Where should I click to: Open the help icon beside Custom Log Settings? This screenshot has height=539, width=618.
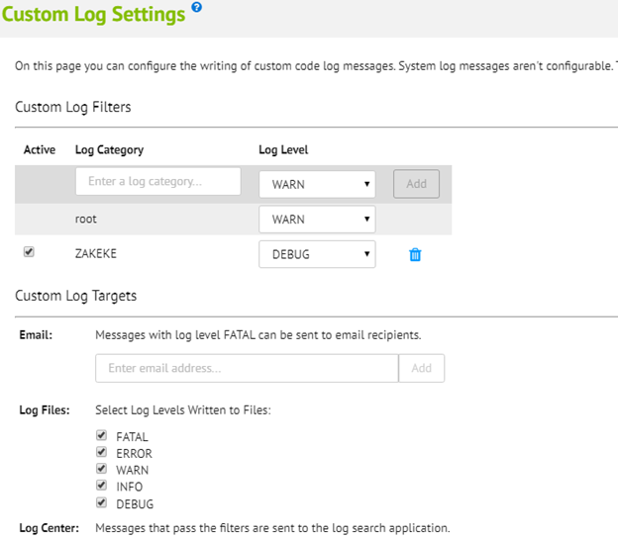point(197,7)
